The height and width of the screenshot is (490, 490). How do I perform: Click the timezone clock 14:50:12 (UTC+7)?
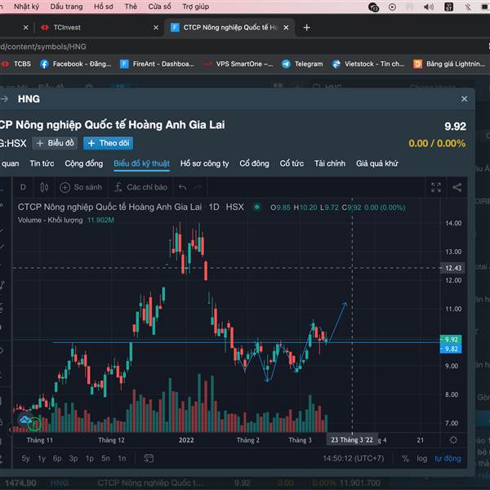(353, 458)
